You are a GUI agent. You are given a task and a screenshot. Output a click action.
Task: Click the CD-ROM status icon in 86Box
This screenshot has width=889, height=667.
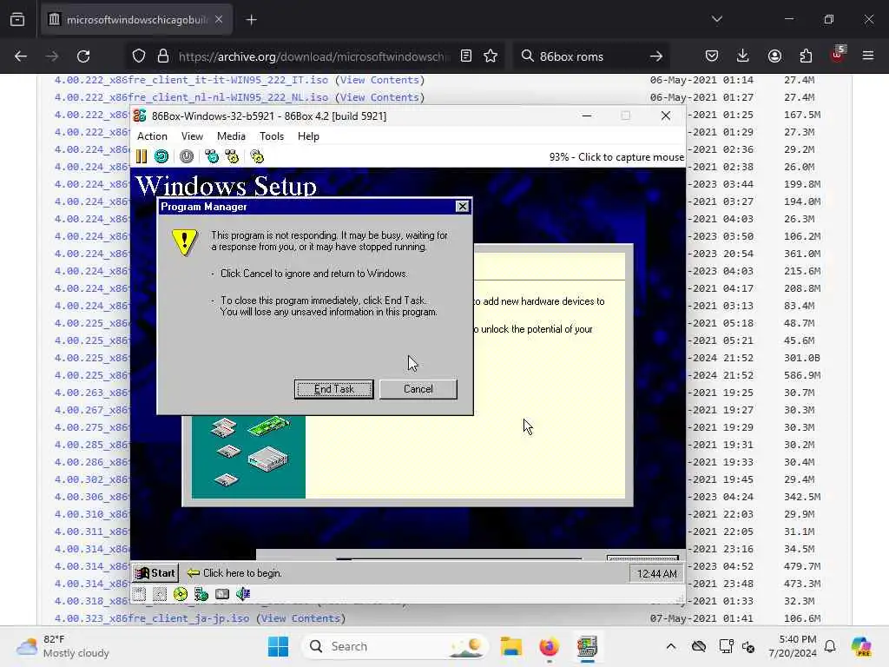tap(181, 594)
